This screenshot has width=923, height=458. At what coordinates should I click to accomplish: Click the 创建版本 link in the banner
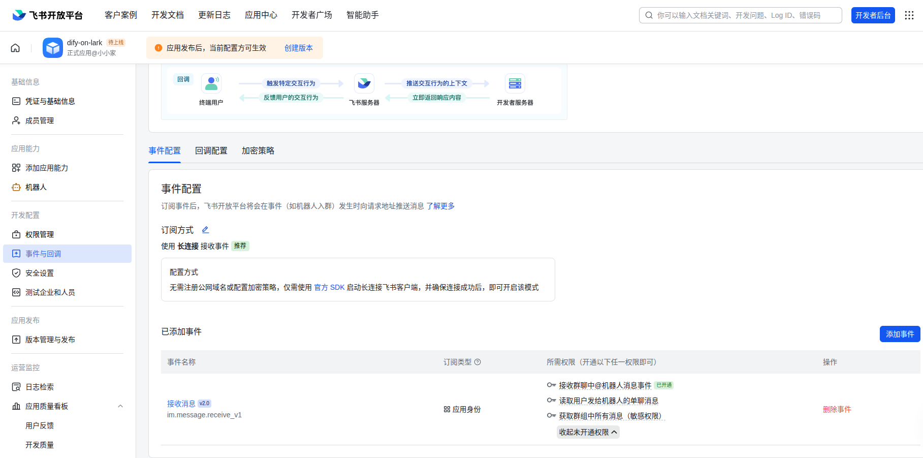(299, 47)
